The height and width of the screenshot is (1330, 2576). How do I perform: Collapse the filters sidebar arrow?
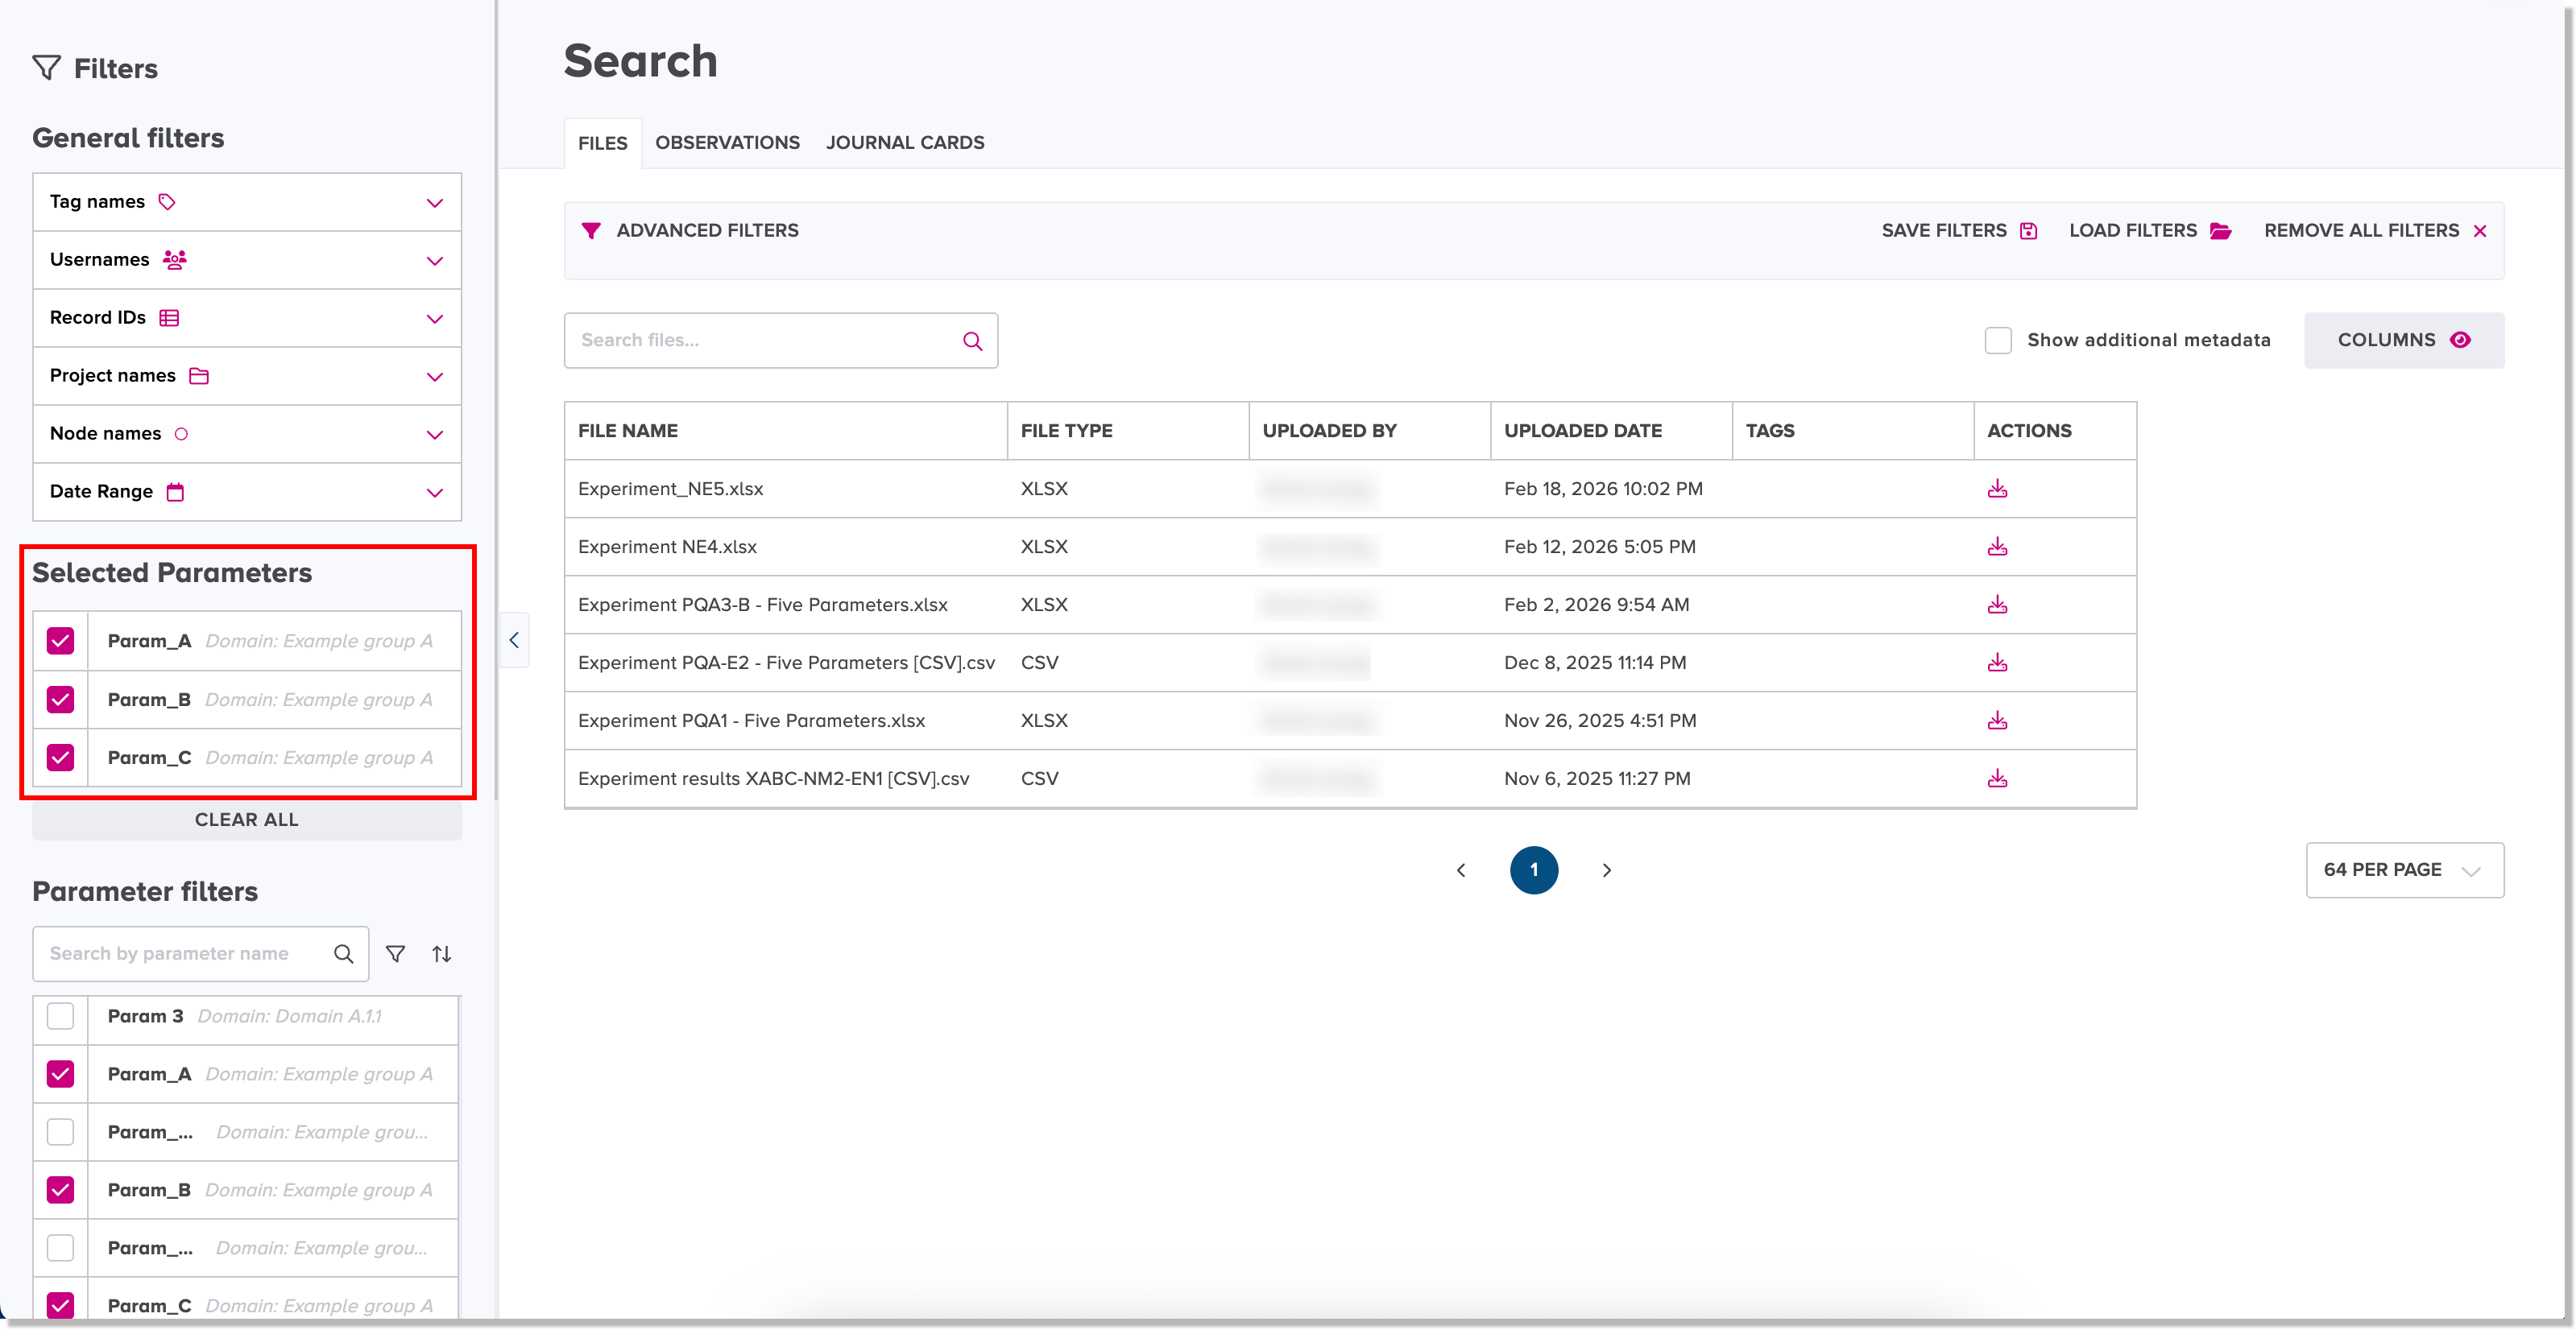point(514,641)
